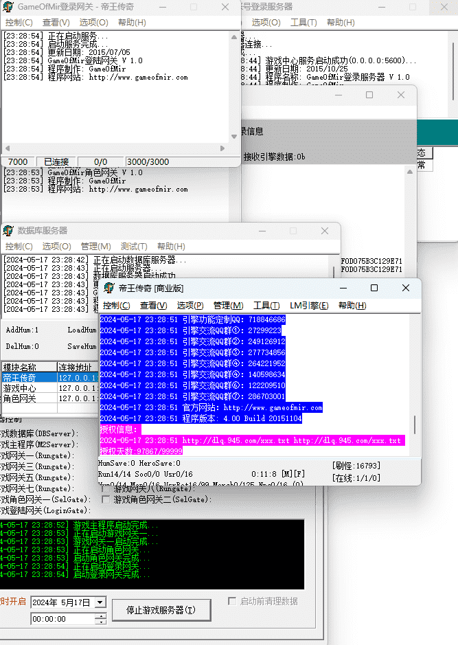Open 帮助(H) menu in GameOfMir登录网关 window

[x=132, y=23]
